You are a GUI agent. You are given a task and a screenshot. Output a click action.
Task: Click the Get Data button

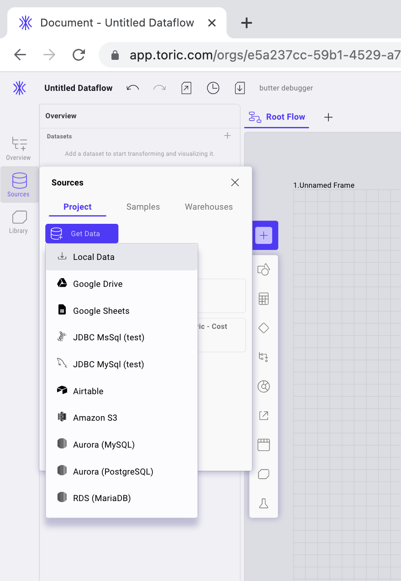click(82, 233)
